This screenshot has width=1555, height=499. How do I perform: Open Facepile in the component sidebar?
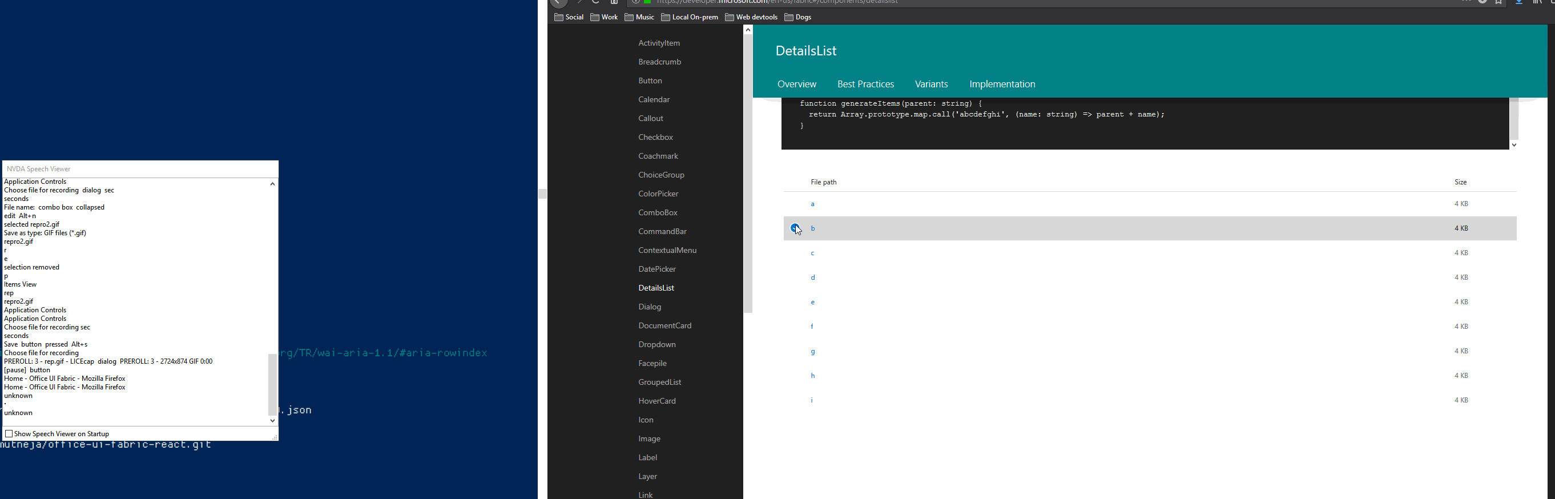(652, 363)
